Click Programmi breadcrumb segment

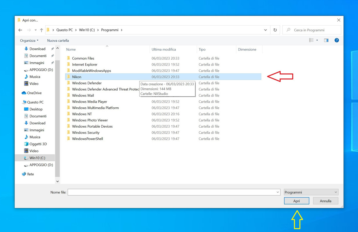point(110,30)
